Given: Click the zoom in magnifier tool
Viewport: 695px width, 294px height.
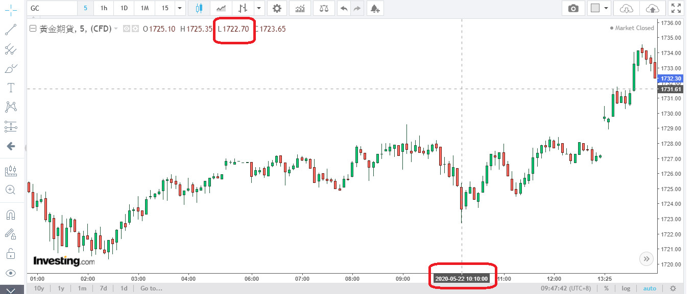Looking at the screenshot, I should pos(10,190).
